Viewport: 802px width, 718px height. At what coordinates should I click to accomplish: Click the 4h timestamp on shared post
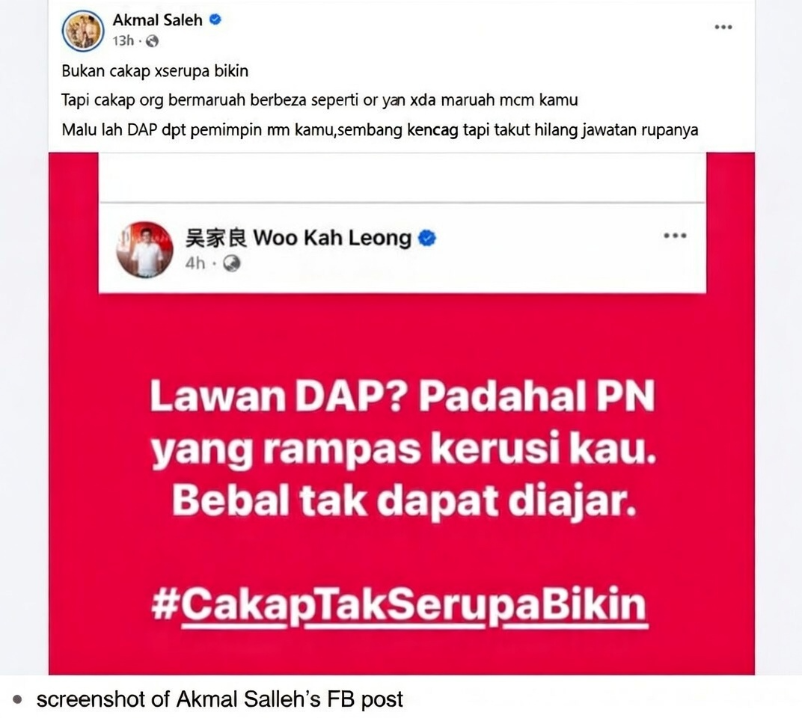click(x=195, y=263)
